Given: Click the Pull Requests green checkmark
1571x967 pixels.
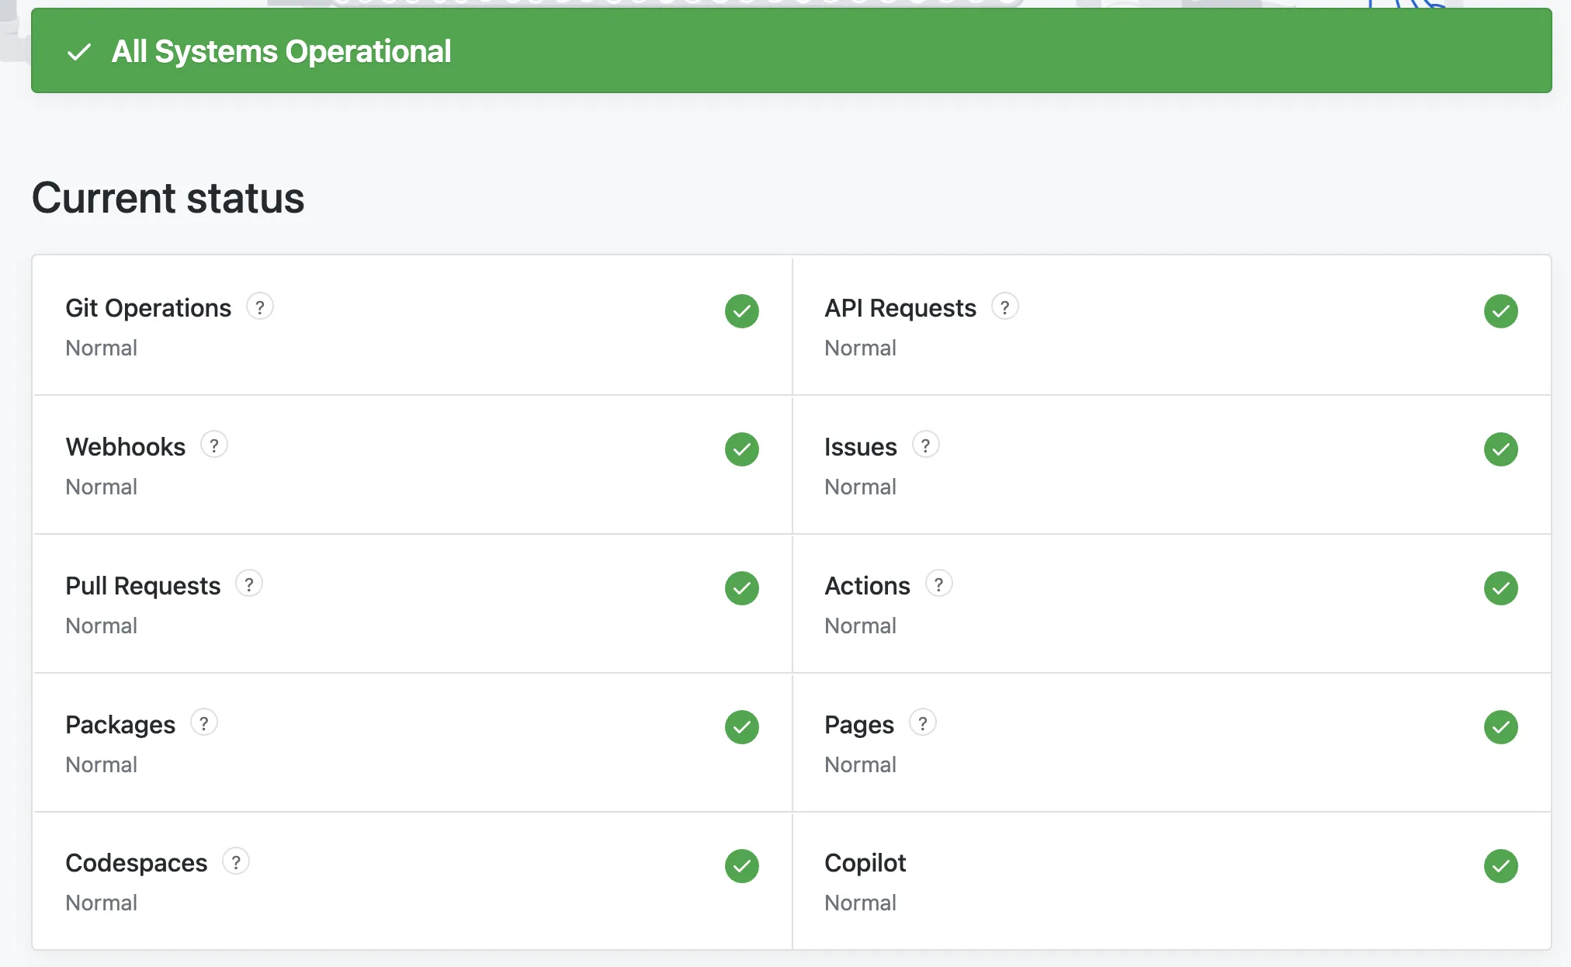Looking at the screenshot, I should (742, 588).
